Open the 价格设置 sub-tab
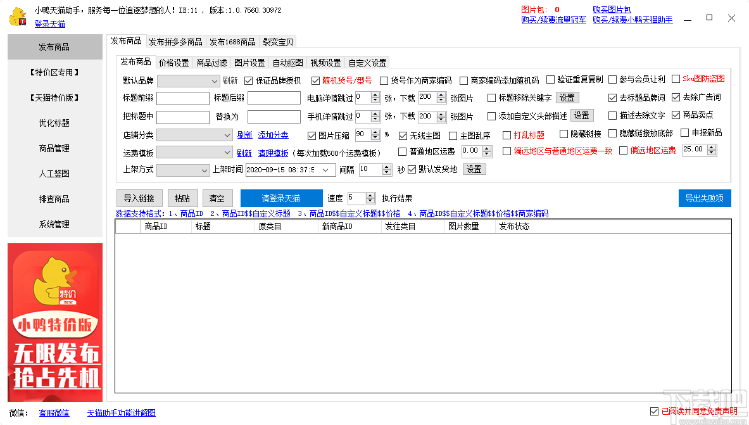749x425 pixels. 174,63
